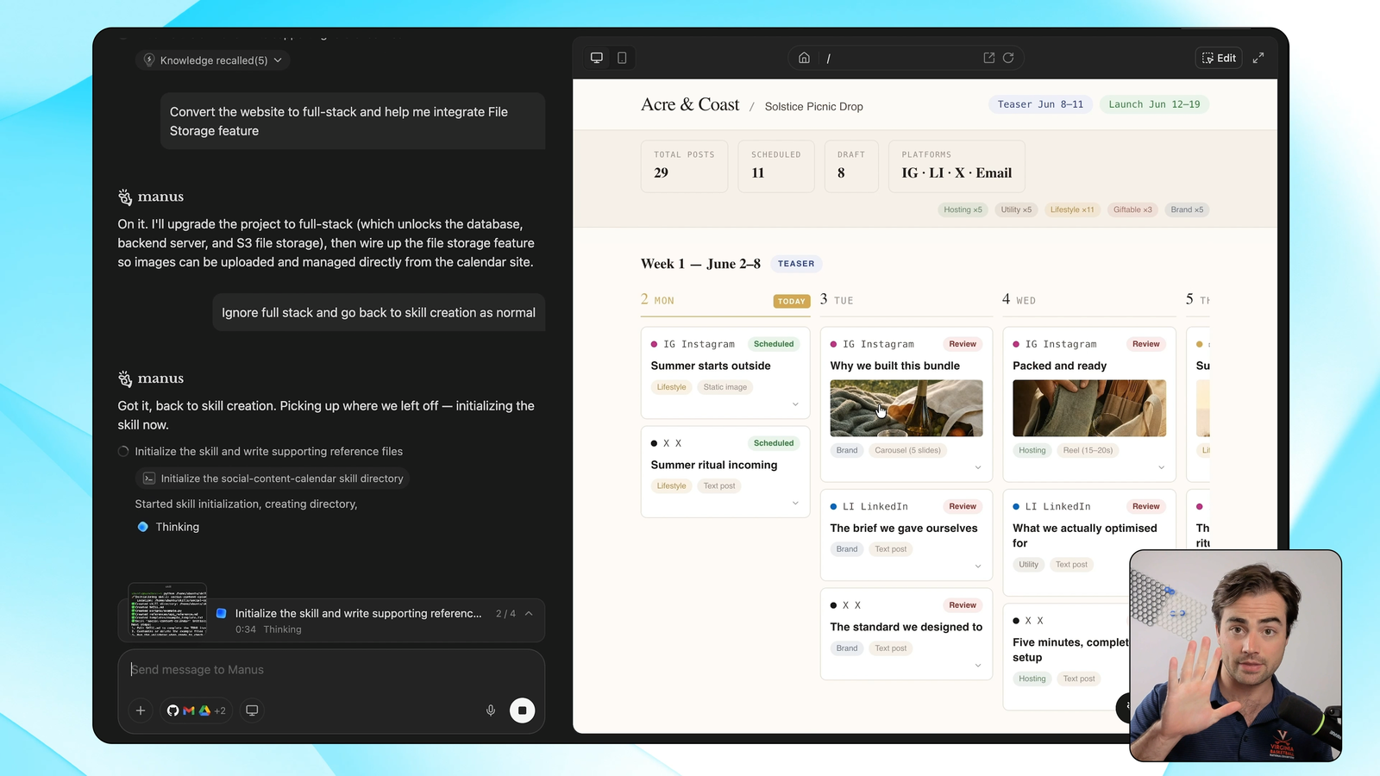This screenshot has height=776, width=1380.
Task: Click the attach plus button
Action: [x=141, y=710]
